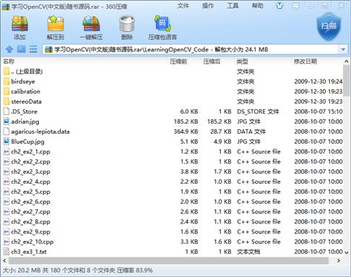Click the skin shirt icon in title bar
This screenshot has height=277, width=351.
(x=279, y=6)
